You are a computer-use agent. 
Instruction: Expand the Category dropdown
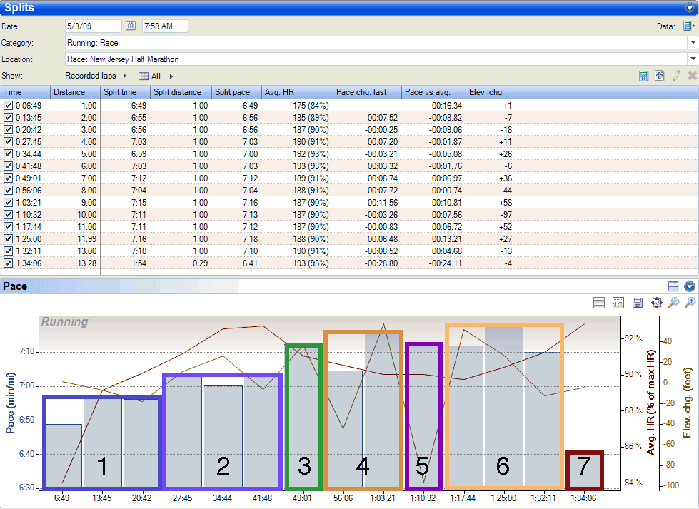[x=692, y=43]
